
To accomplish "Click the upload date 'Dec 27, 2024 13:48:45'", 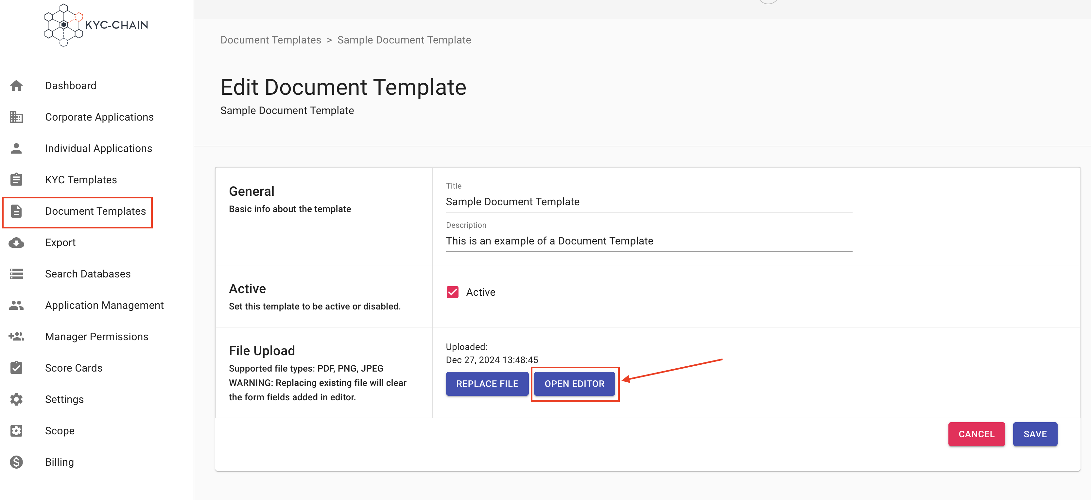I will (x=492, y=360).
